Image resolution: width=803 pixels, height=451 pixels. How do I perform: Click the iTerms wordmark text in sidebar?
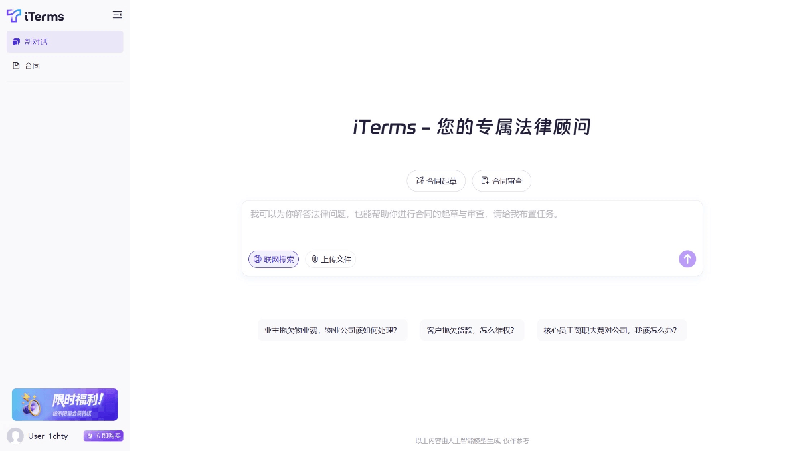44,16
